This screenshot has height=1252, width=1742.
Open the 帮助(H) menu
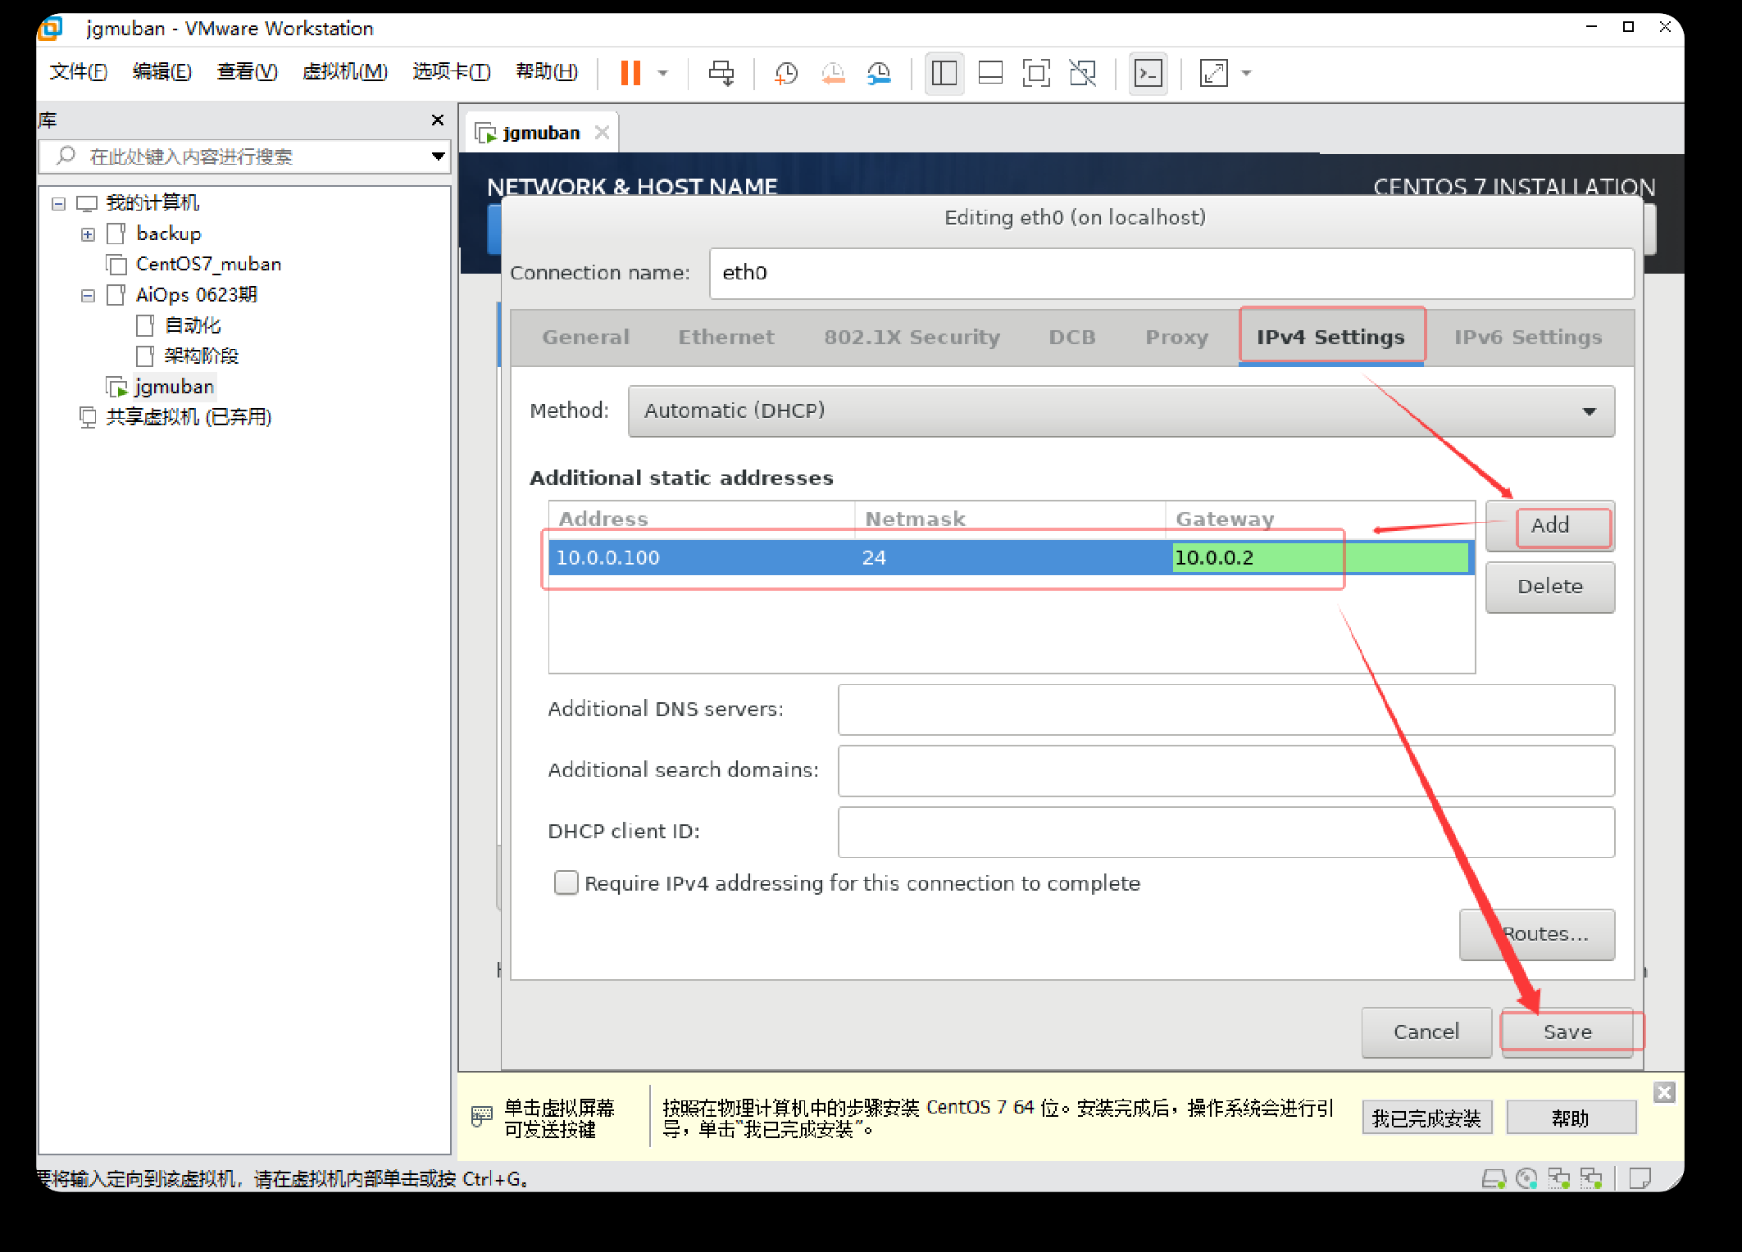pos(547,72)
